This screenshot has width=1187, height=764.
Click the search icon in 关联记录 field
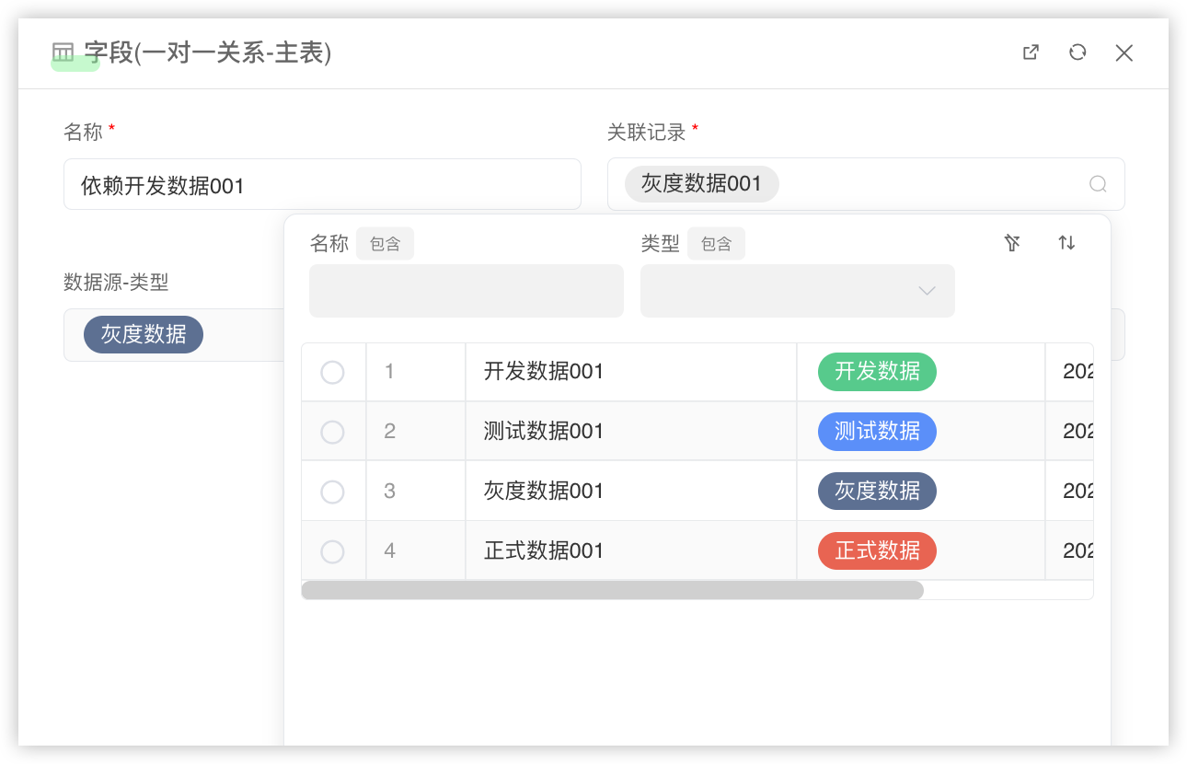pyautogui.click(x=1097, y=184)
